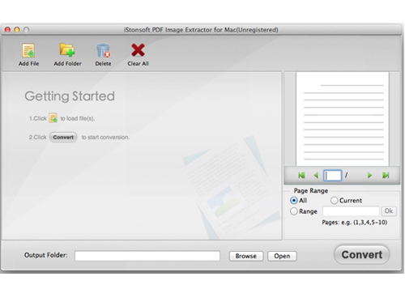The height and width of the screenshot is (302, 405).
Task: Select the Range radio button
Action: click(x=294, y=211)
